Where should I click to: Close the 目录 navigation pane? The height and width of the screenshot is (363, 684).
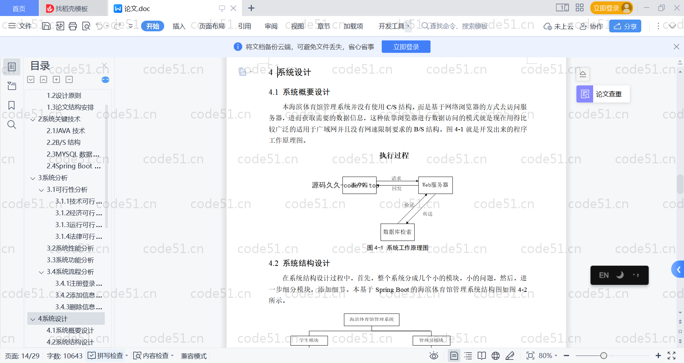pyautogui.click(x=104, y=65)
